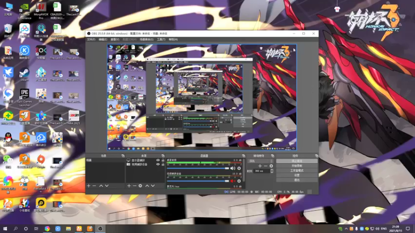Toggle lock on display capture source
This screenshot has width=415, height=233.
click(x=163, y=161)
